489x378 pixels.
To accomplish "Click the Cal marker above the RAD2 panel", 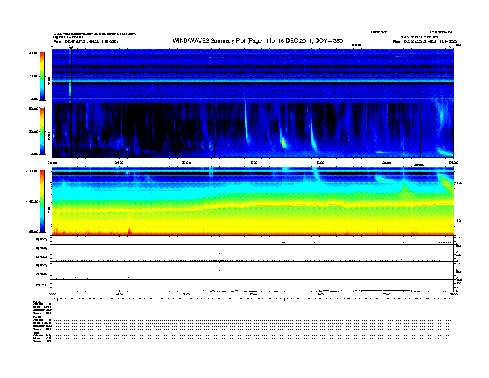I will [71, 46].
